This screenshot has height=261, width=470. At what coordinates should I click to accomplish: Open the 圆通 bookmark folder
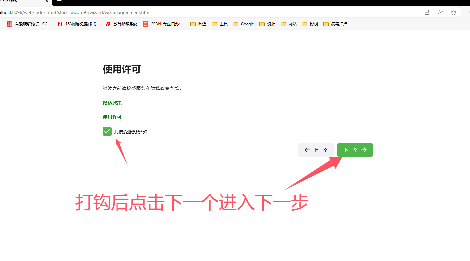(199, 24)
